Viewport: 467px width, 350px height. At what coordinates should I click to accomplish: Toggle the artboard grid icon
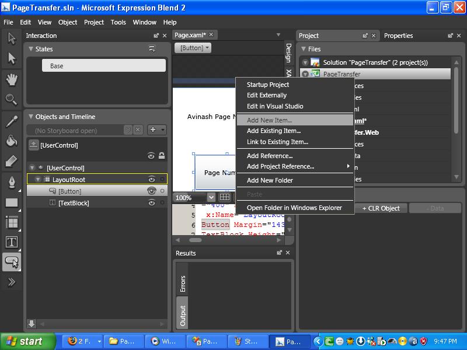click(225, 197)
